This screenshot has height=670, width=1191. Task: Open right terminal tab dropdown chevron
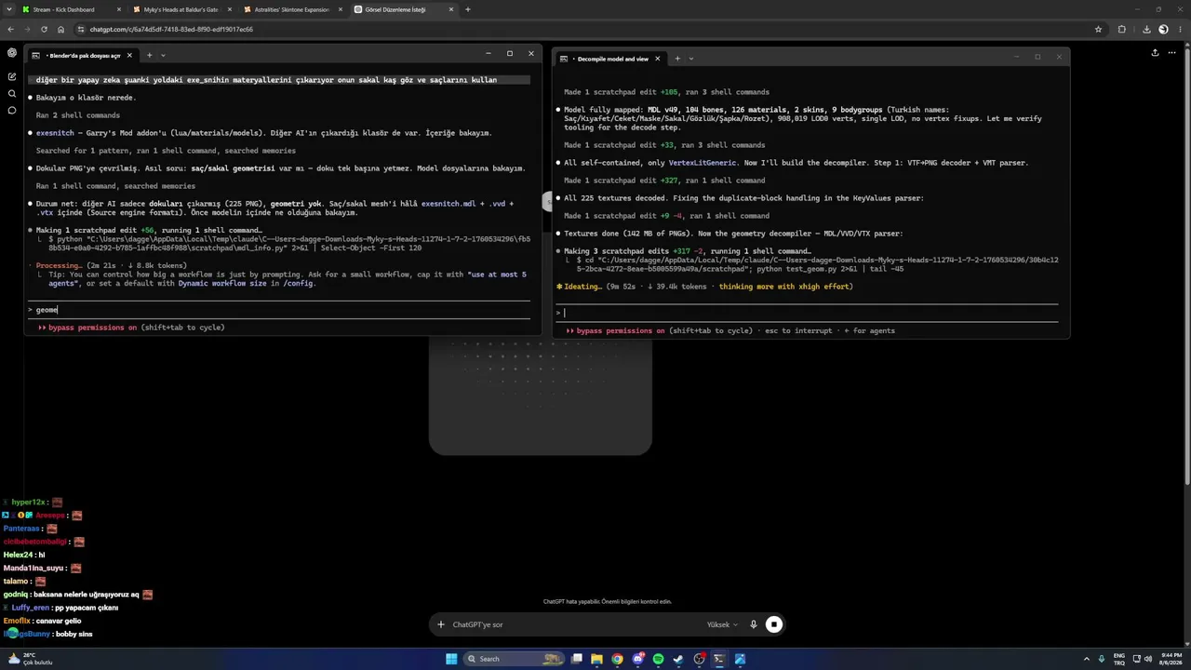[x=690, y=59]
